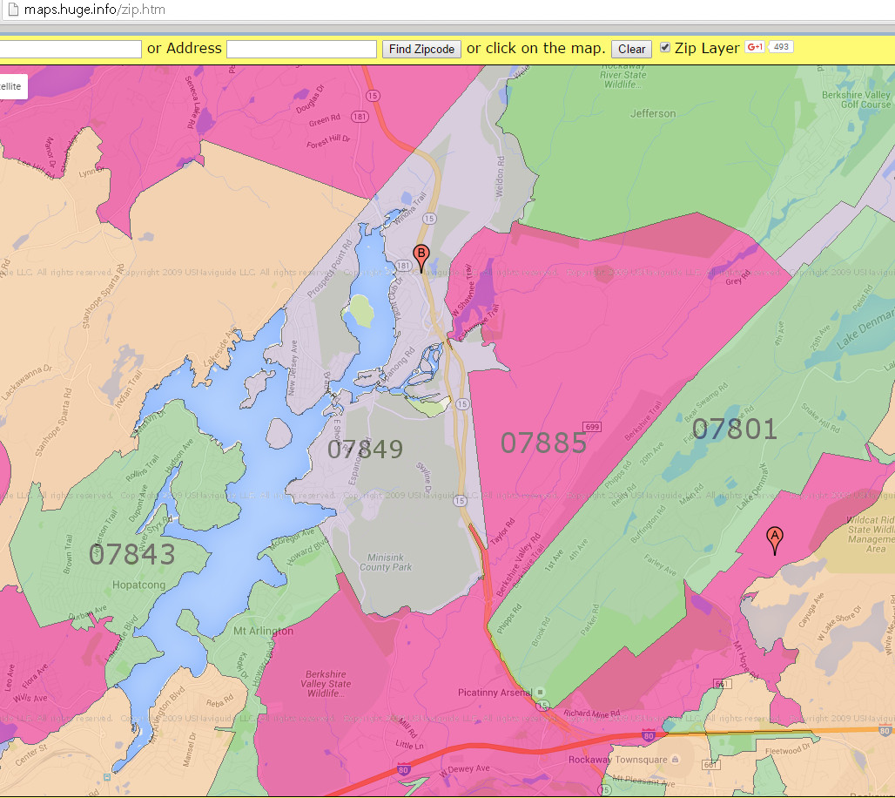Click the Interstate 80 shield near Rockaway Townsquare
The height and width of the screenshot is (798, 895).
tap(648, 734)
